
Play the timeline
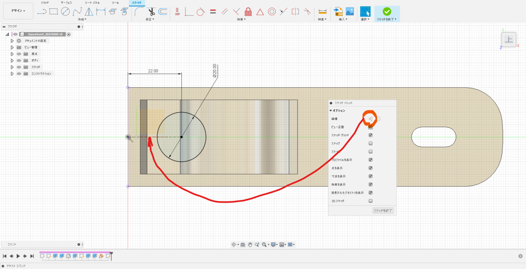pos(18,256)
